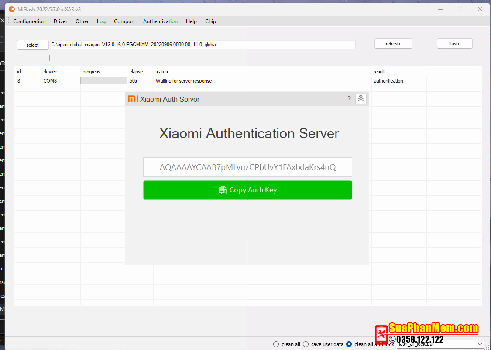Click the skull icon in Xiaomi Auth Server dialog
The height and width of the screenshot is (350, 491).
(361, 99)
